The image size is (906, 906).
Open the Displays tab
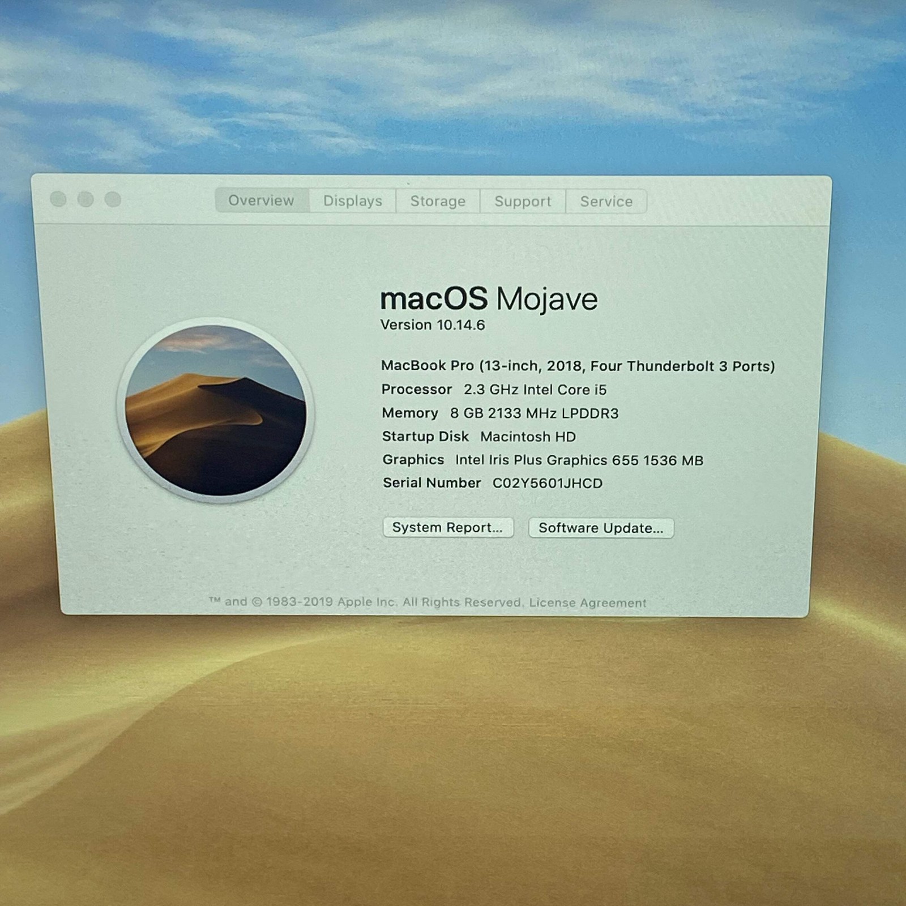[352, 201]
